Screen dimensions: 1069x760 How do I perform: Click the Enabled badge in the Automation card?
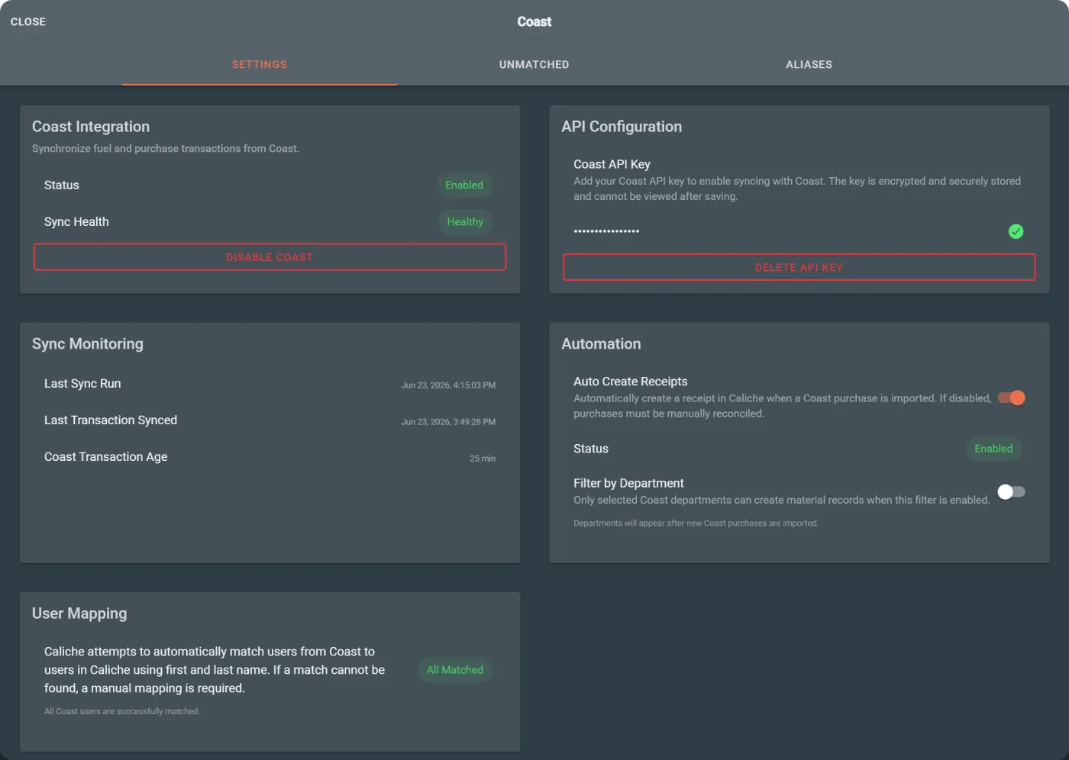point(993,449)
